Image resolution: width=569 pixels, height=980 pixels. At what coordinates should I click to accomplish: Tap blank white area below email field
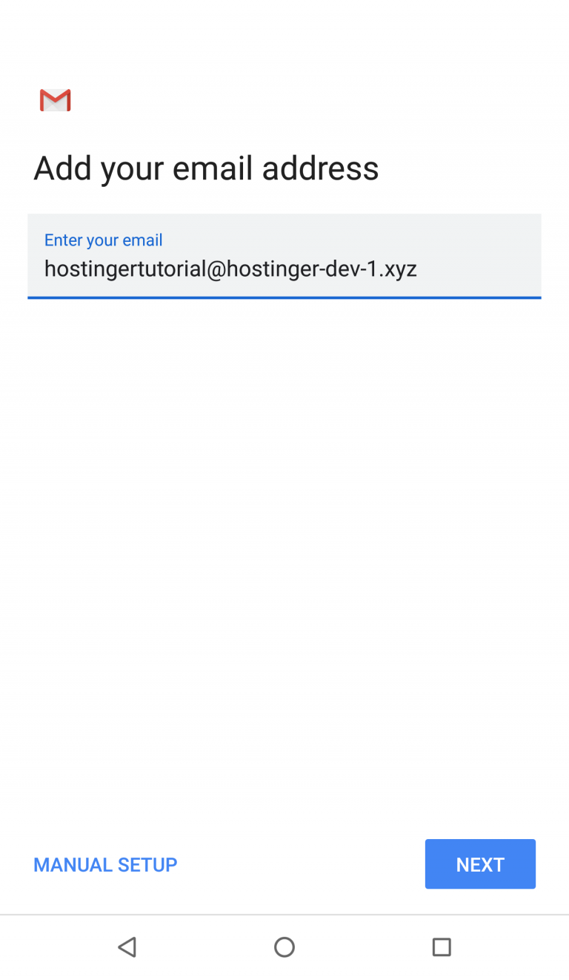pyautogui.click(x=284, y=556)
